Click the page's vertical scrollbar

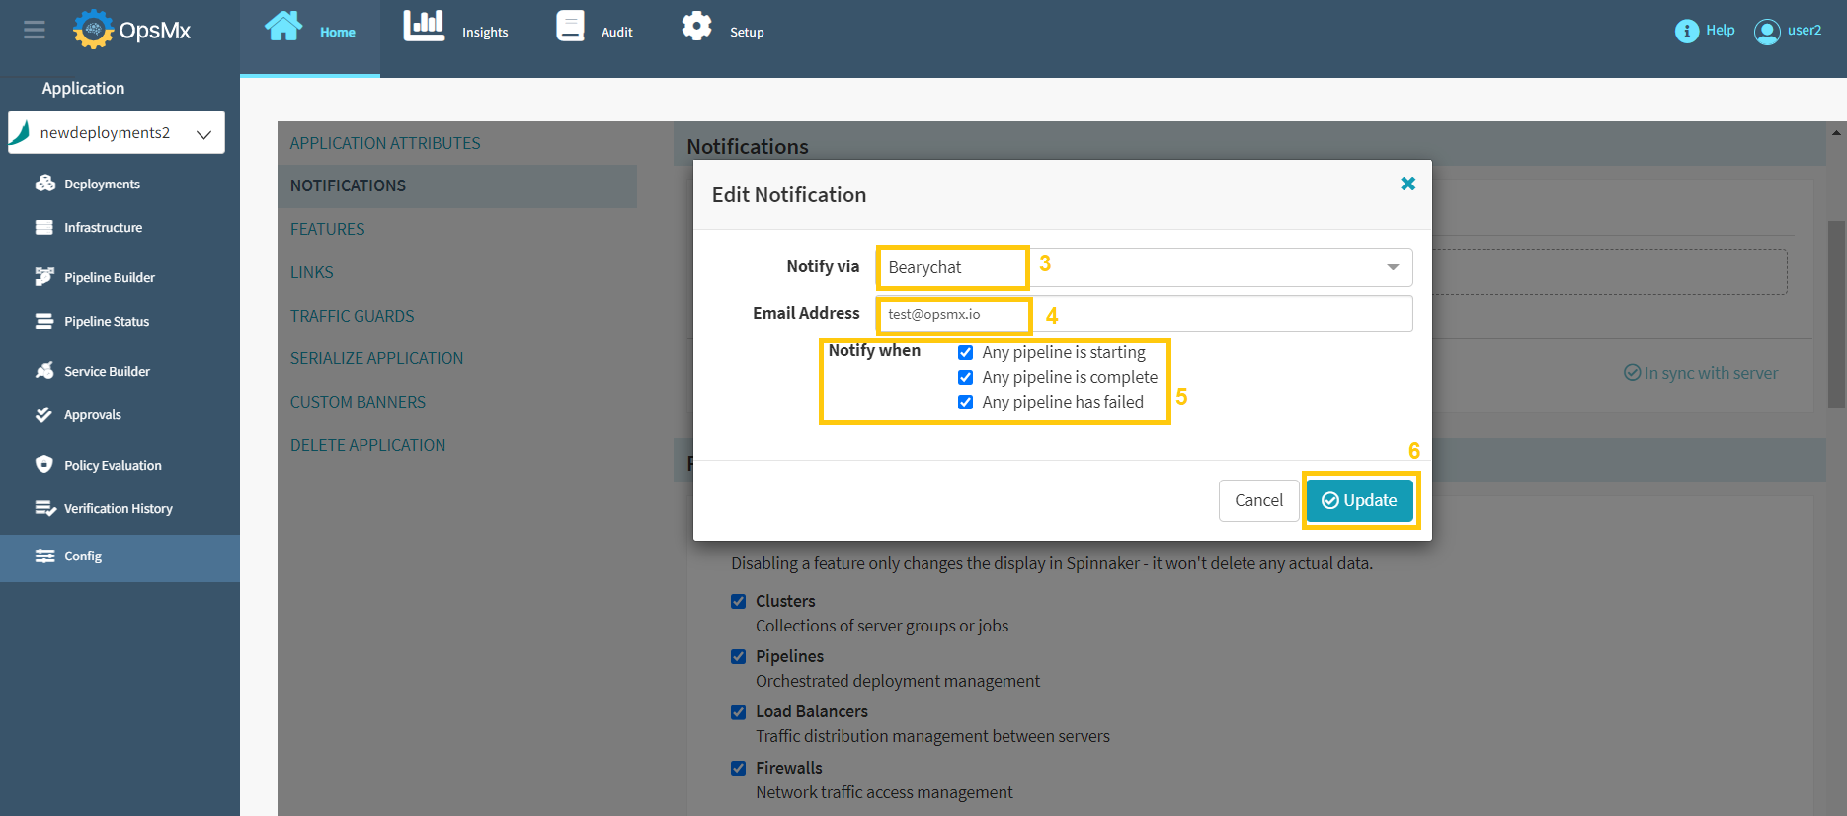tap(1836, 316)
